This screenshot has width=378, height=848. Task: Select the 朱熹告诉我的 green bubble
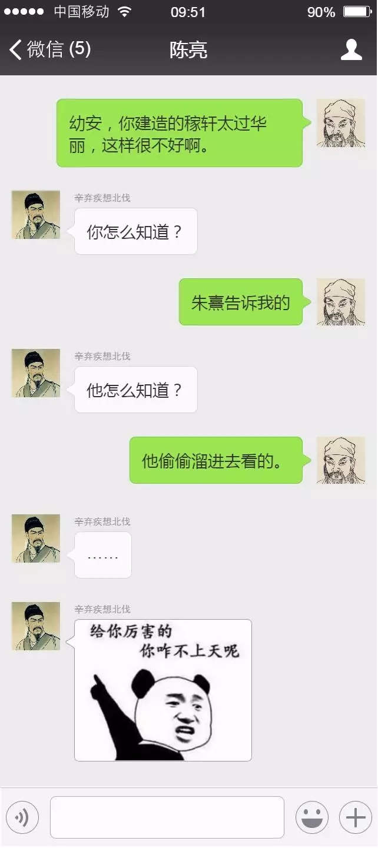point(241,302)
